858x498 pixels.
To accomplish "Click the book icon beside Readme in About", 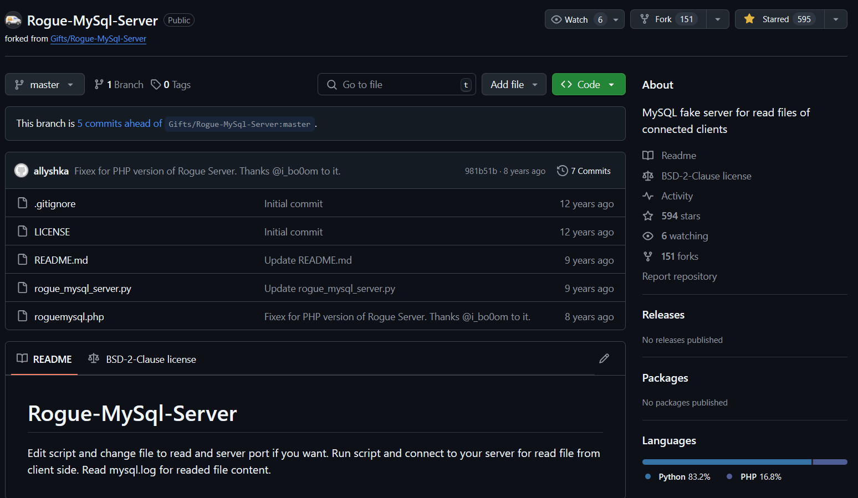I will click(x=648, y=156).
